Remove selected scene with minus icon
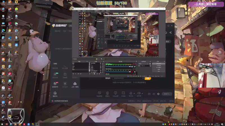Screen dimensions: 225x126 [75, 74]
